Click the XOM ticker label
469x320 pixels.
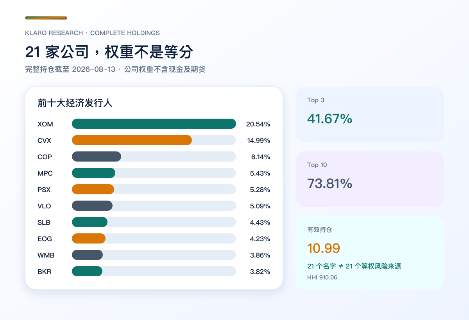point(45,124)
